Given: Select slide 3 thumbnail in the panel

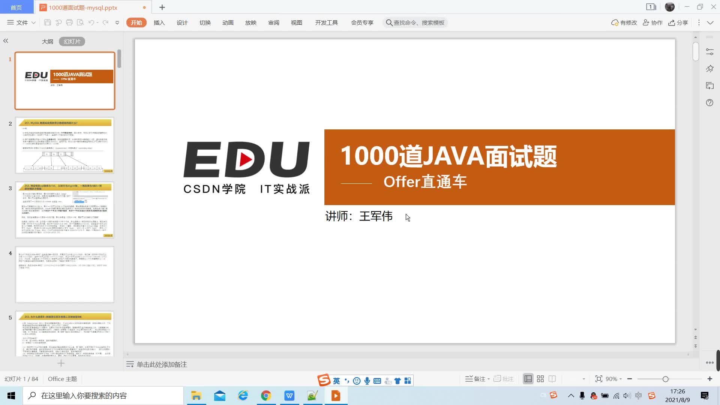Looking at the screenshot, I should pyautogui.click(x=64, y=210).
